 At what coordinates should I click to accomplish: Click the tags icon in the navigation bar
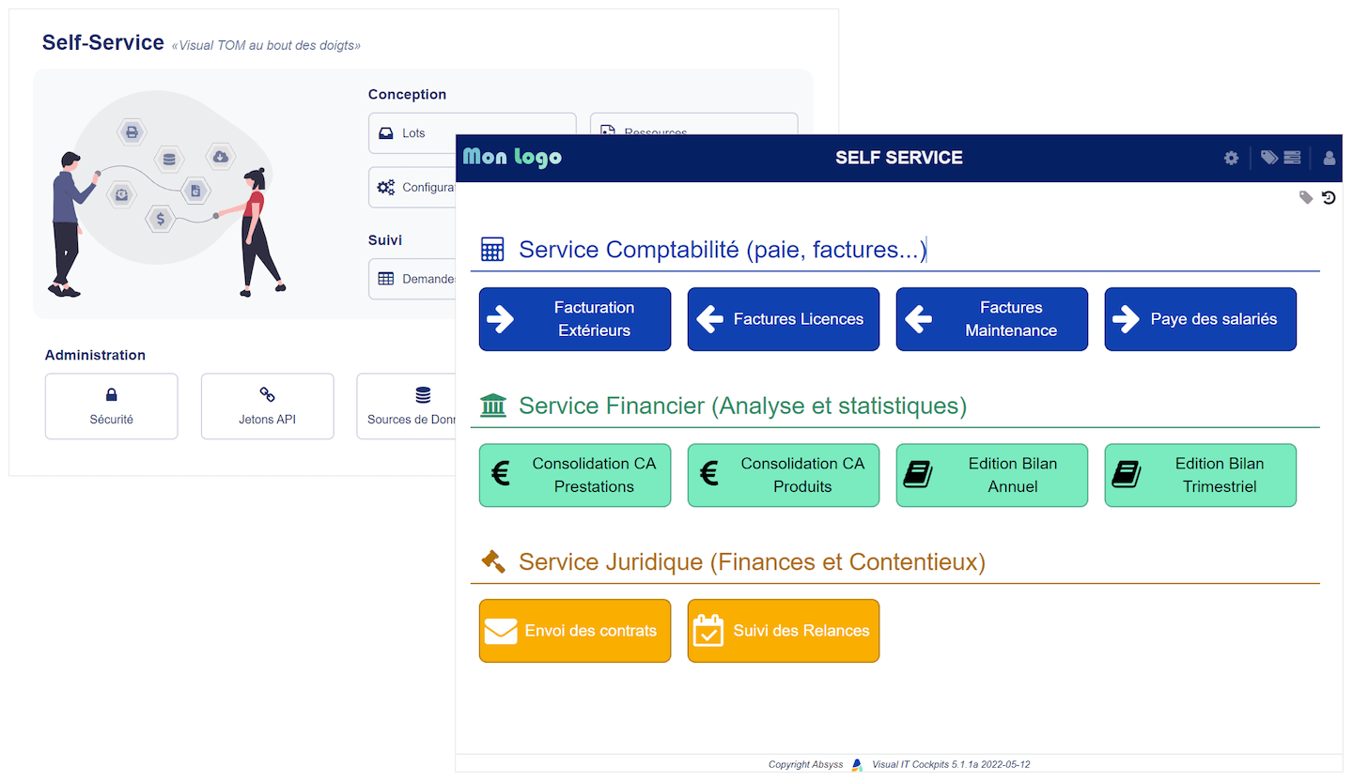[x=1269, y=158]
